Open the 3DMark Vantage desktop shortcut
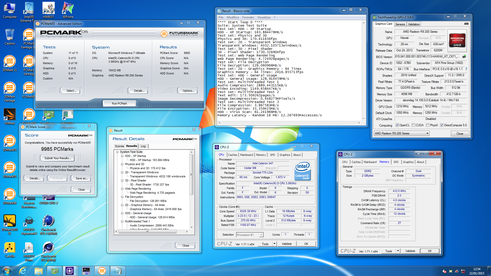 click(x=10, y=92)
